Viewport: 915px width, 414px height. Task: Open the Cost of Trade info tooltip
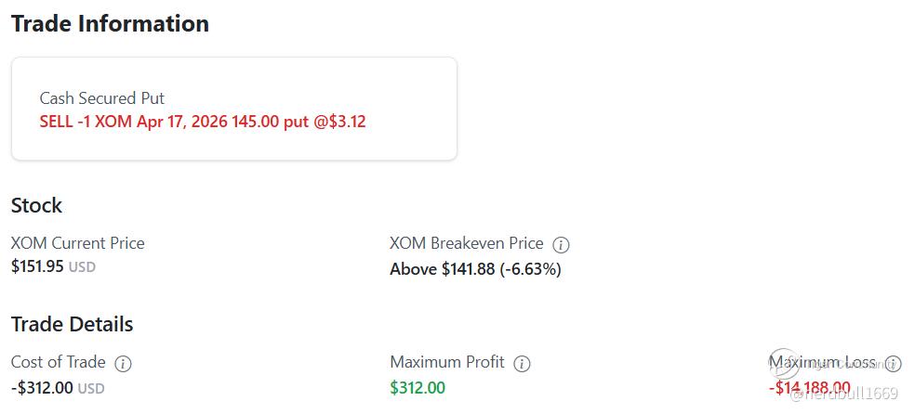pyautogui.click(x=123, y=363)
